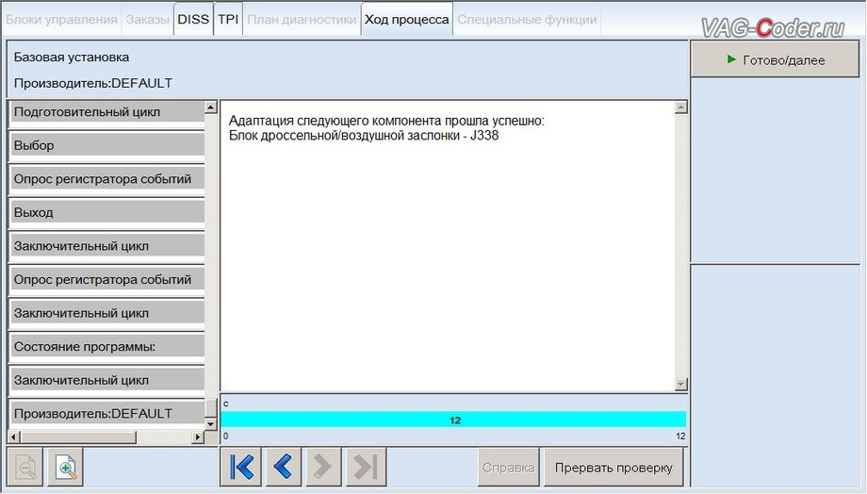The height and width of the screenshot is (494, 867).
Task: Click the step list horizontal scrollbar thumb
Action: click(x=78, y=437)
